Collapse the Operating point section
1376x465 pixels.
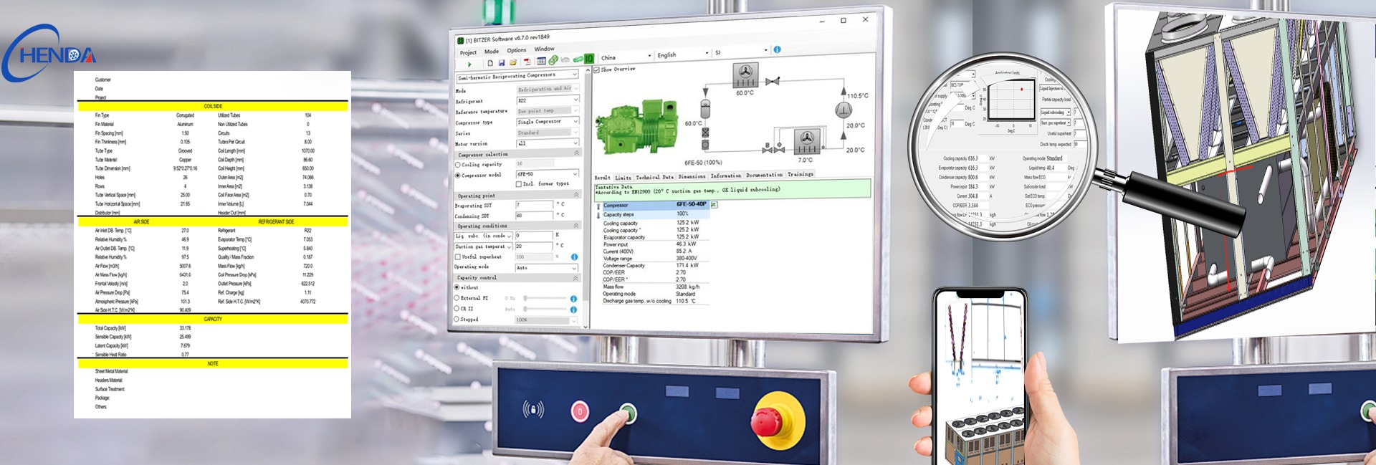tap(576, 195)
